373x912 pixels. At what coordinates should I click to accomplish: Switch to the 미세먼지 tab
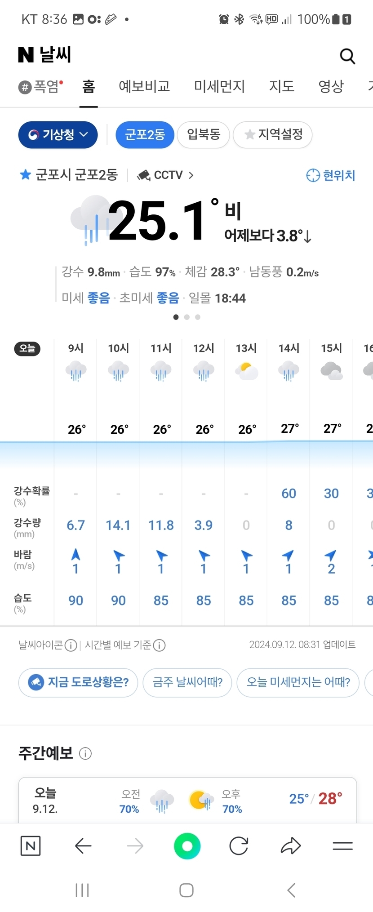point(219,86)
